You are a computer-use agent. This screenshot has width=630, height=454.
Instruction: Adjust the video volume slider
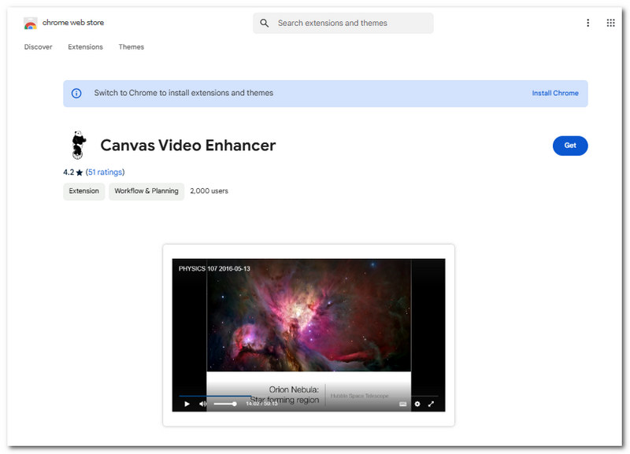point(227,404)
